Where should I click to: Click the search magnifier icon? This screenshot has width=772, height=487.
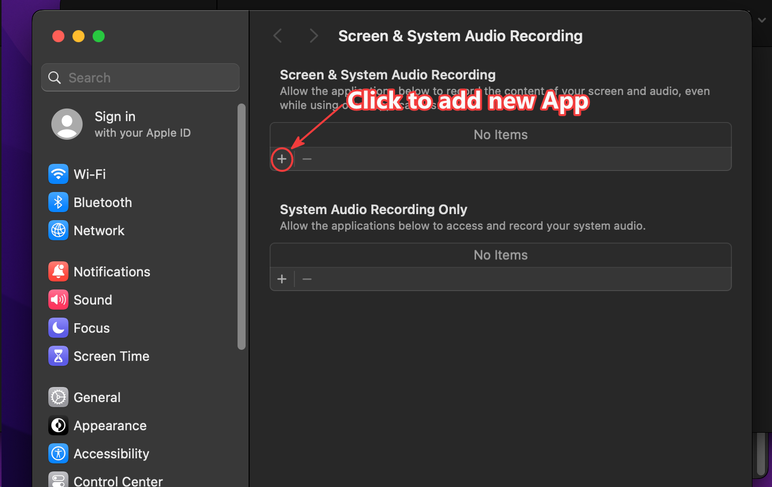[x=54, y=78]
